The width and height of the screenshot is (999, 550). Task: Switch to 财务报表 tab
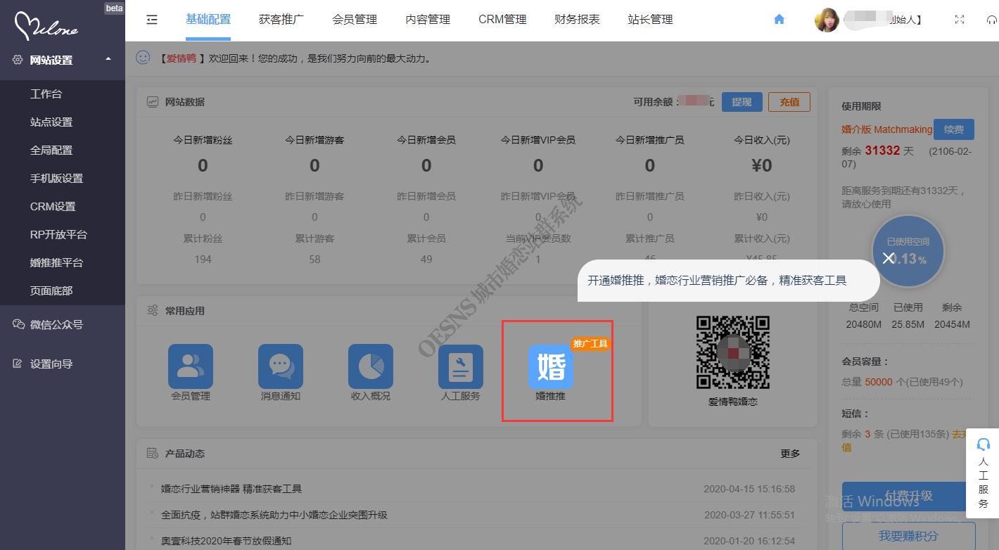click(577, 20)
